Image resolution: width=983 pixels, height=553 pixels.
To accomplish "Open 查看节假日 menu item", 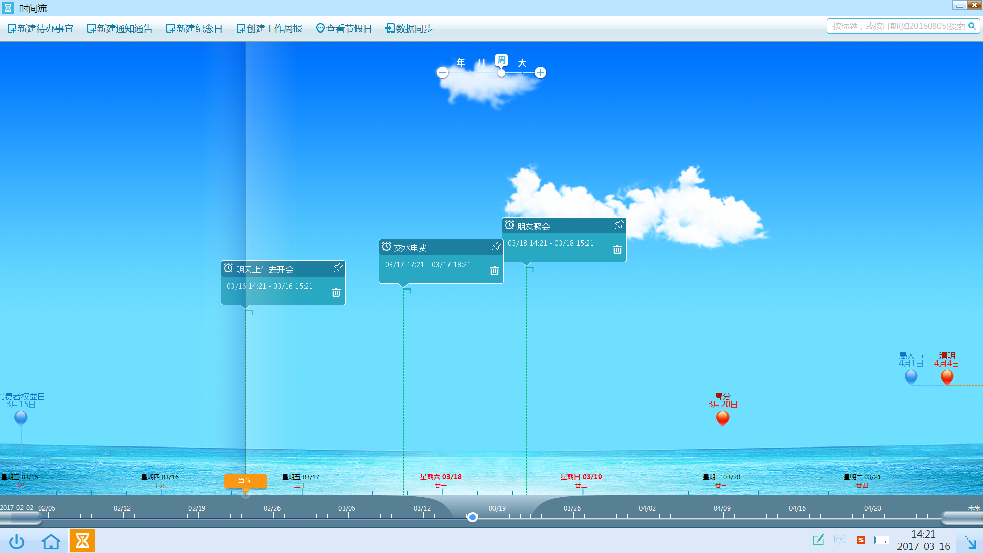I will [344, 29].
